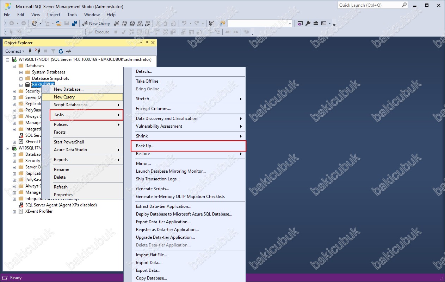Click the Ready status bar text
This screenshot has height=282, width=445.
click(x=16, y=278)
